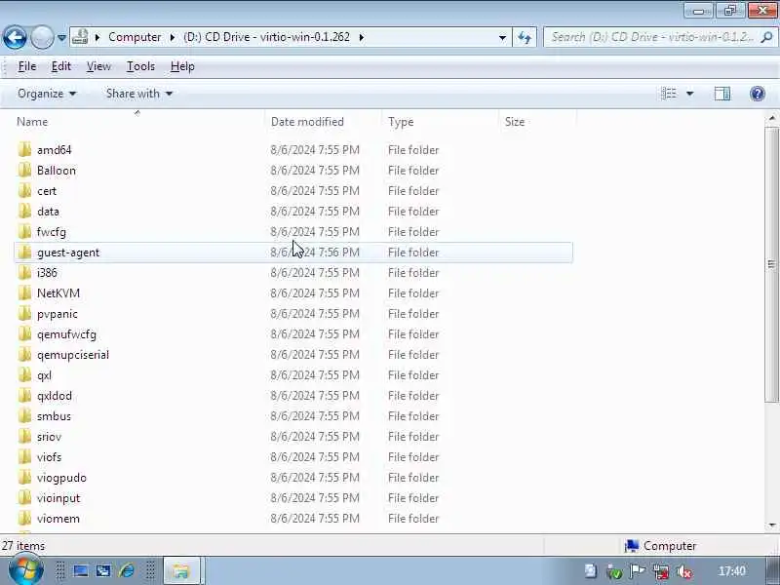Click the CD Drive virtio-win path segment
This screenshot has width=780, height=585.
(x=266, y=37)
